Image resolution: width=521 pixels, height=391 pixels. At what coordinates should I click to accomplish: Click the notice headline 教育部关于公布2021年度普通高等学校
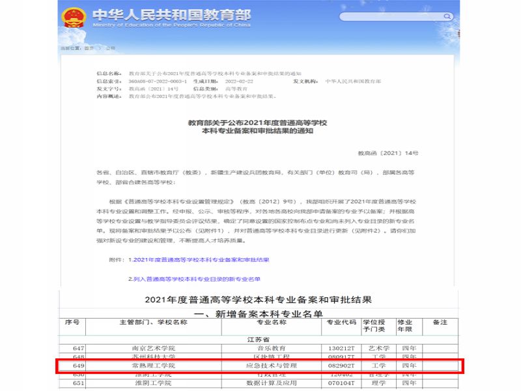257,123
